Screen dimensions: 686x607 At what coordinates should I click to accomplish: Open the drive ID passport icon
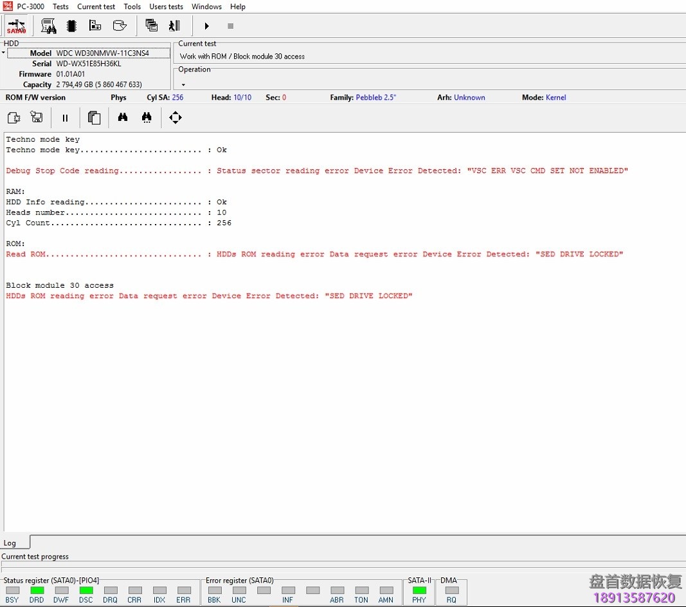[x=48, y=26]
